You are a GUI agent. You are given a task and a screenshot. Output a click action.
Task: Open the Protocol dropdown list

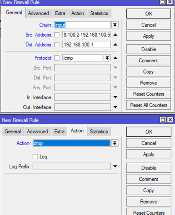click(x=107, y=58)
